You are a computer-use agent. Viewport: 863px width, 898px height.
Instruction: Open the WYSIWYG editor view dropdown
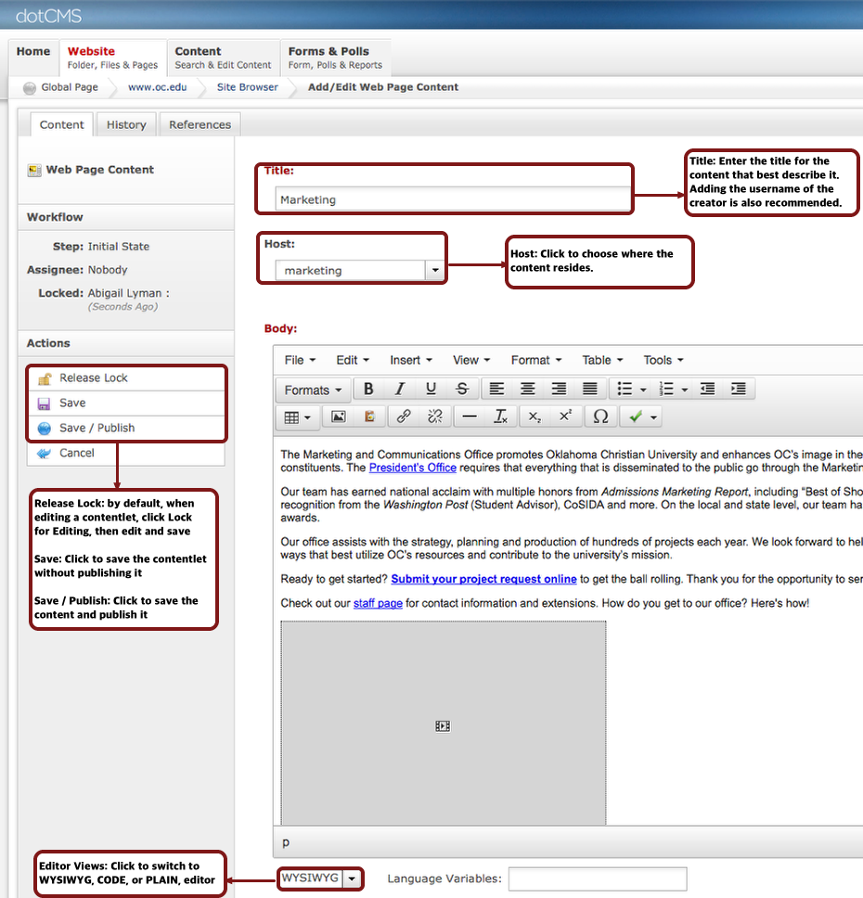tap(352, 879)
